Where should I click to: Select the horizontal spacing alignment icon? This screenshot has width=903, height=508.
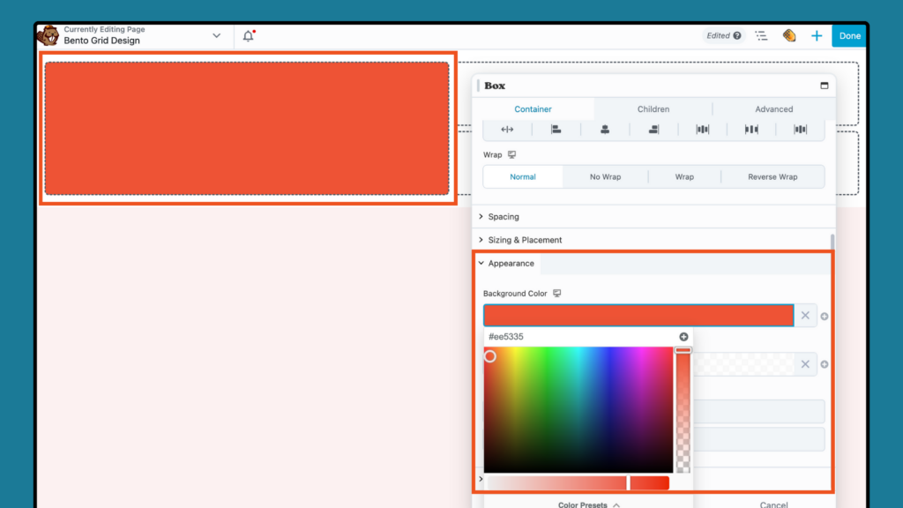507,129
